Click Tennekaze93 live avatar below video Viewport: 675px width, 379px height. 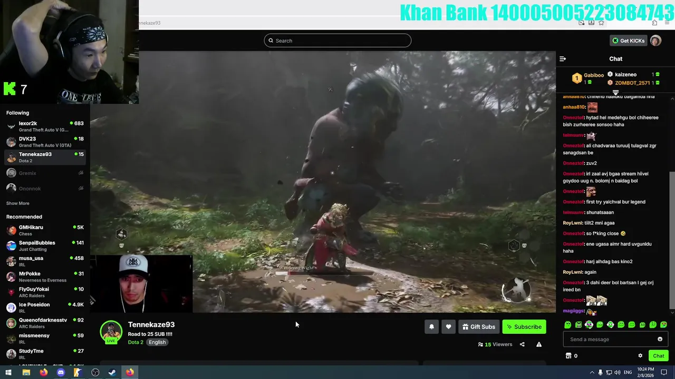tap(111, 332)
